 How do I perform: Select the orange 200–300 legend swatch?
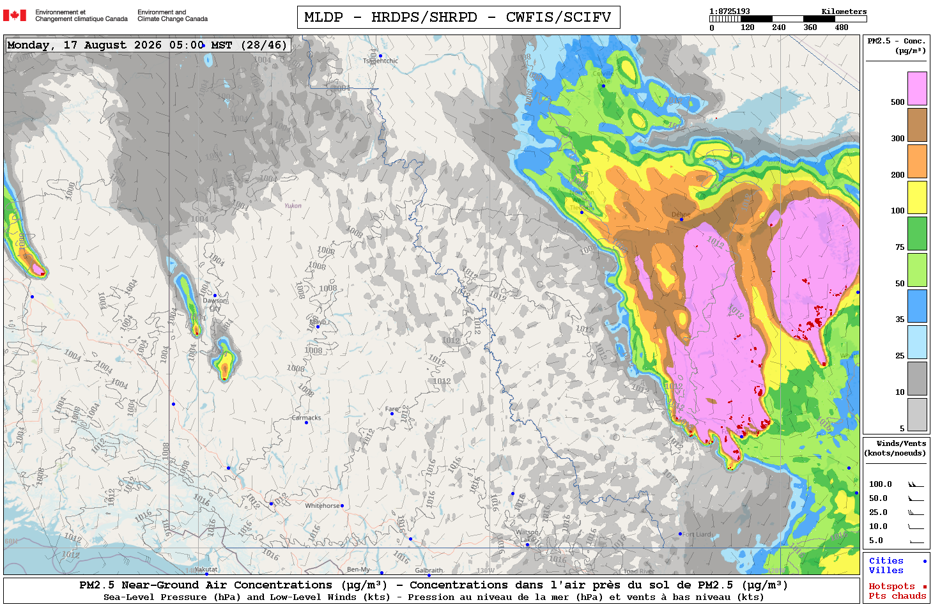pyautogui.click(x=917, y=161)
